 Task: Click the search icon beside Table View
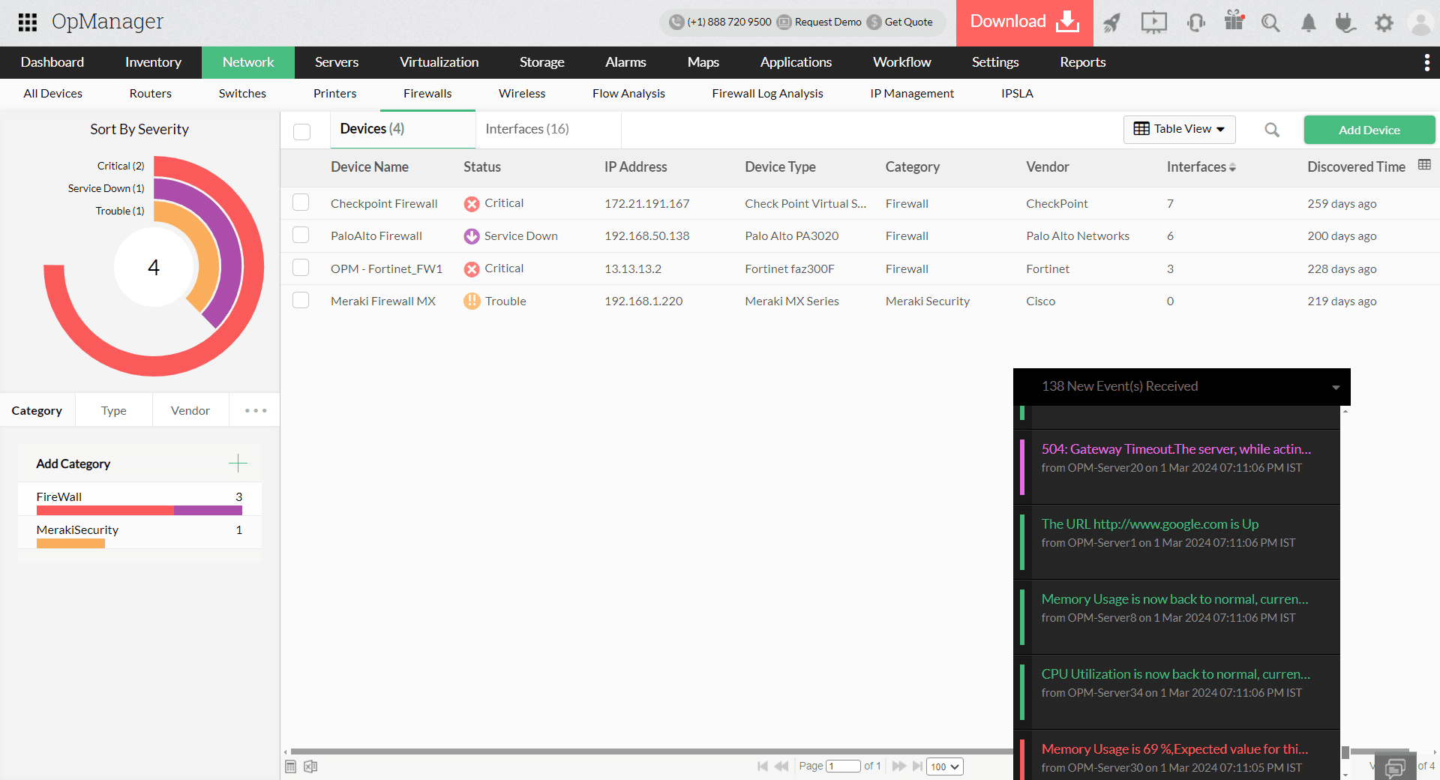click(1272, 130)
